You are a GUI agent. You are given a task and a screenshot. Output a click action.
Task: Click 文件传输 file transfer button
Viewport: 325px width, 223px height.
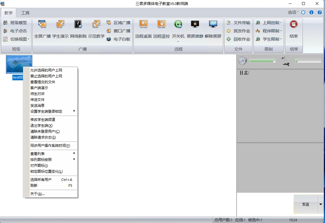[238, 23]
